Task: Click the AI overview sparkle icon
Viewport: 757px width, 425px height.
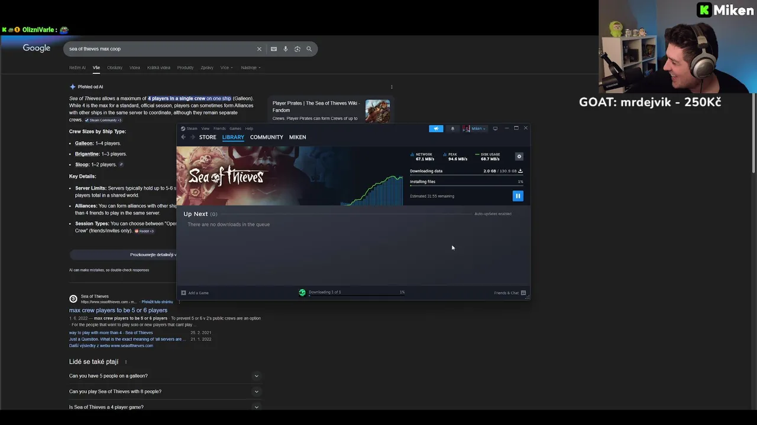Action: [73, 87]
